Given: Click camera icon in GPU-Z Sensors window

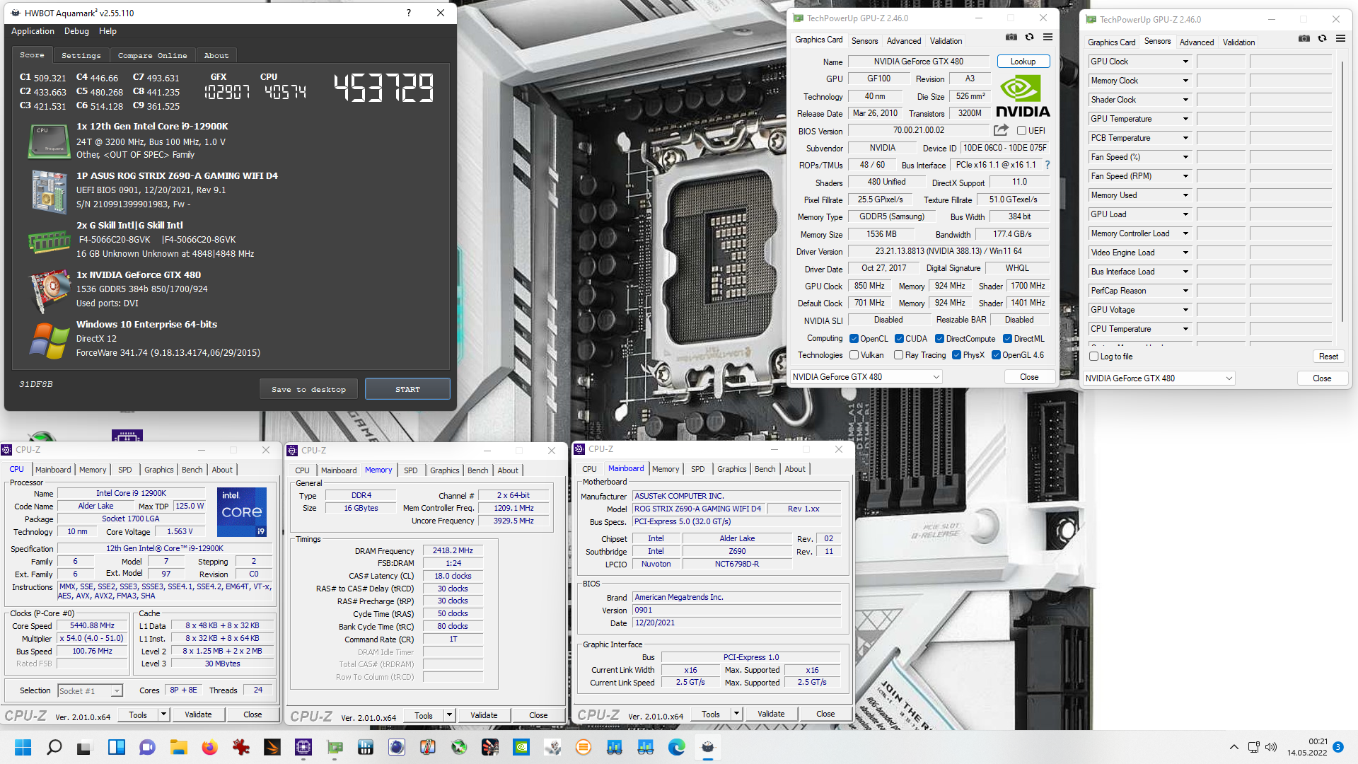Looking at the screenshot, I should 1304,39.
